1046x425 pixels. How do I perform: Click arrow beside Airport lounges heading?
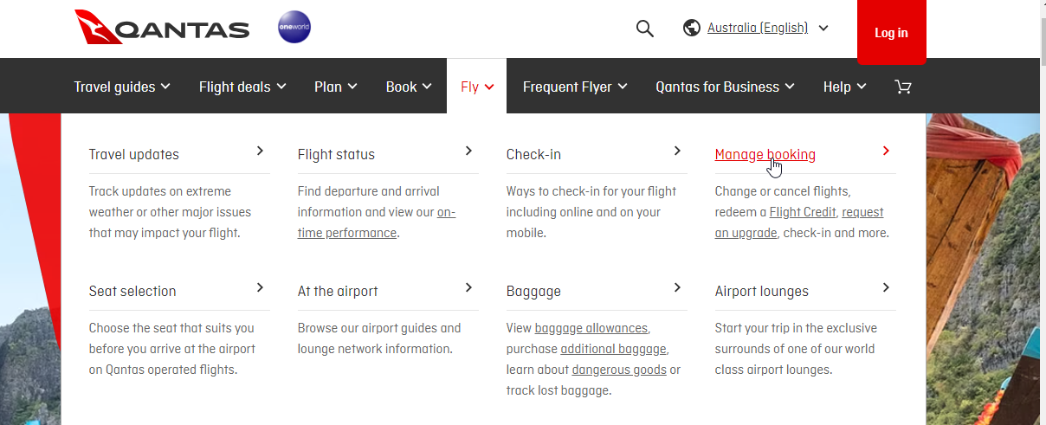[886, 287]
